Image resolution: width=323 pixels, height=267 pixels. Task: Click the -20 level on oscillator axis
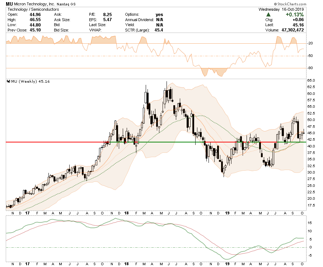(310, 43)
